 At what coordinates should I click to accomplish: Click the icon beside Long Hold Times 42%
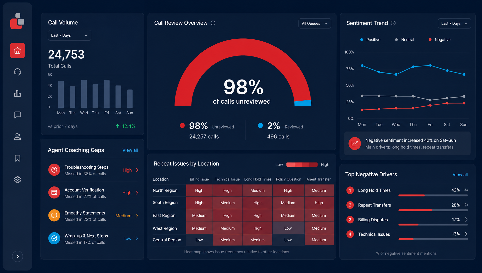click(x=466, y=190)
